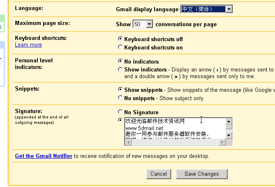
Task: Click the Save Changes button
Action: pyautogui.click(x=202, y=174)
